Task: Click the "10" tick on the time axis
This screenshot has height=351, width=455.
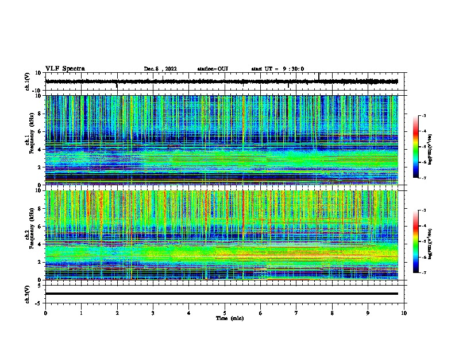Action: (404, 313)
